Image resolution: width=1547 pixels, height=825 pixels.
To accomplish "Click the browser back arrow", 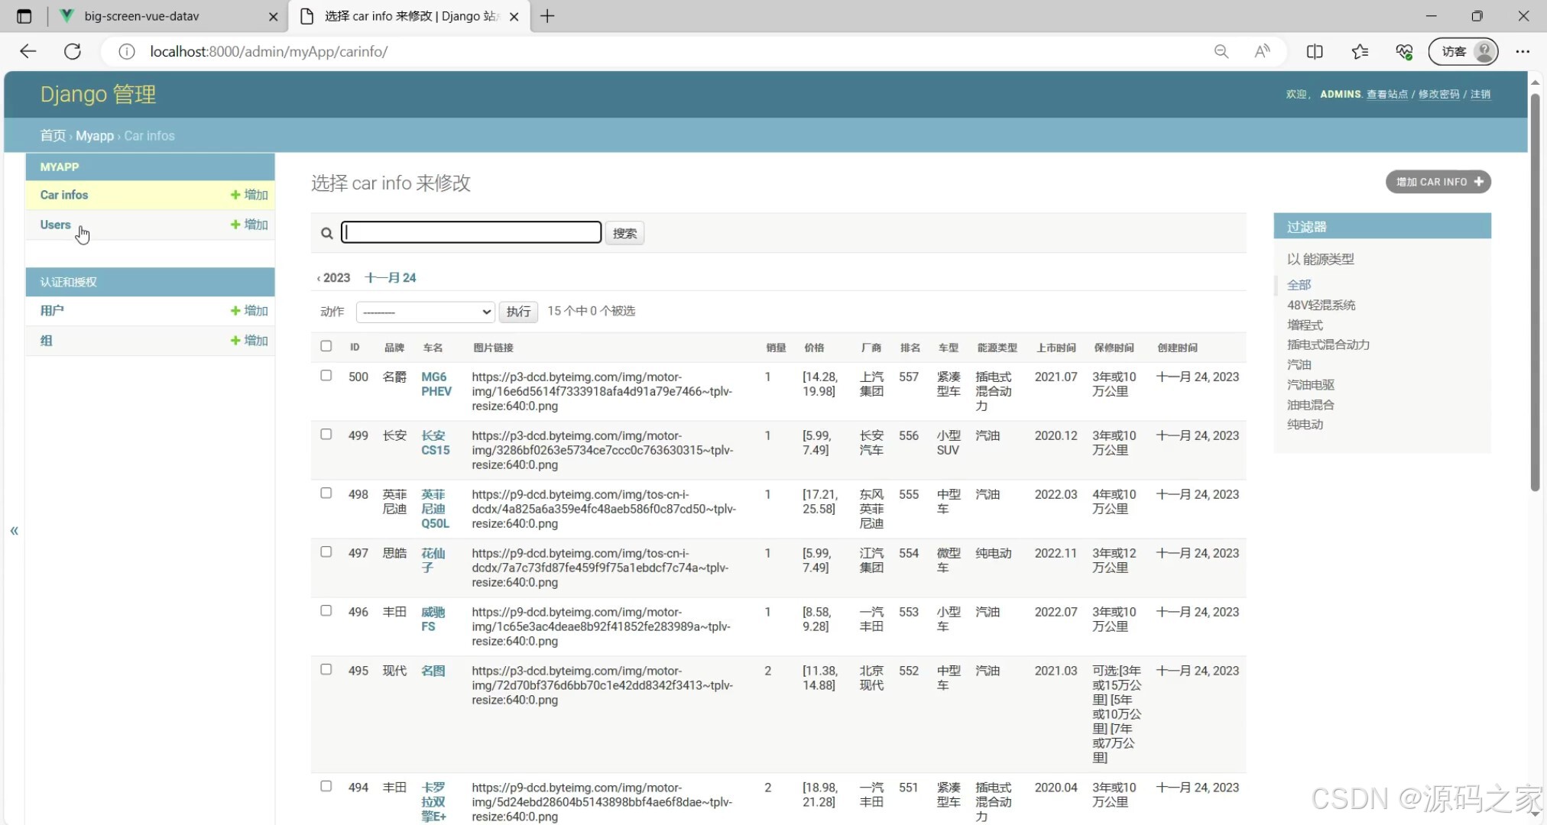I will pyautogui.click(x=28, y=51).
